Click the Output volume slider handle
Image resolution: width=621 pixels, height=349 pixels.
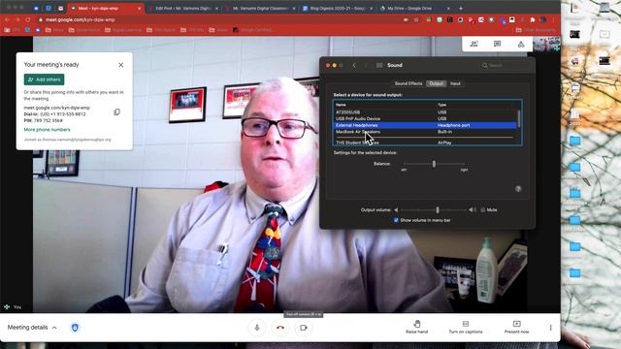point(438,209)
